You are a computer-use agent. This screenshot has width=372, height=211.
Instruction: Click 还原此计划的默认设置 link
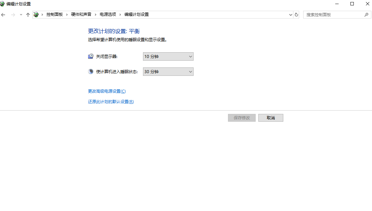coord(110,101)
